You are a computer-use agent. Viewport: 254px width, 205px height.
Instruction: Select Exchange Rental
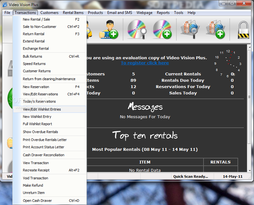click(50, 48)
